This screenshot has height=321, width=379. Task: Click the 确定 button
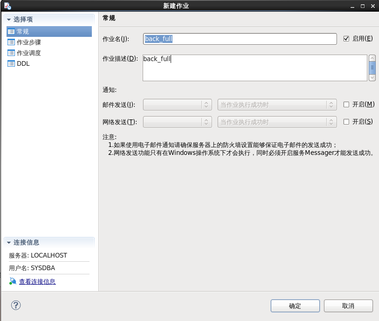295,306
